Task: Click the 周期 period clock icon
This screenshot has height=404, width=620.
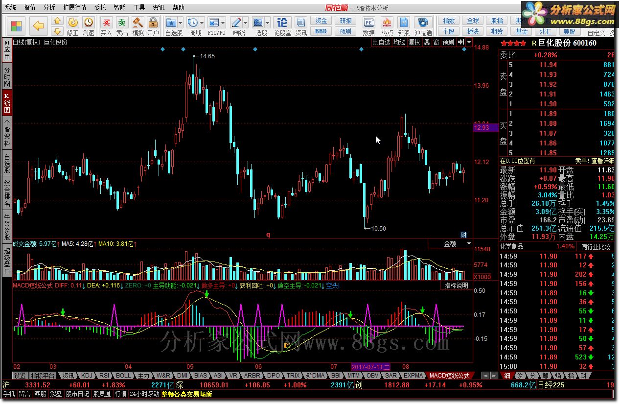Action: (192, 23)
